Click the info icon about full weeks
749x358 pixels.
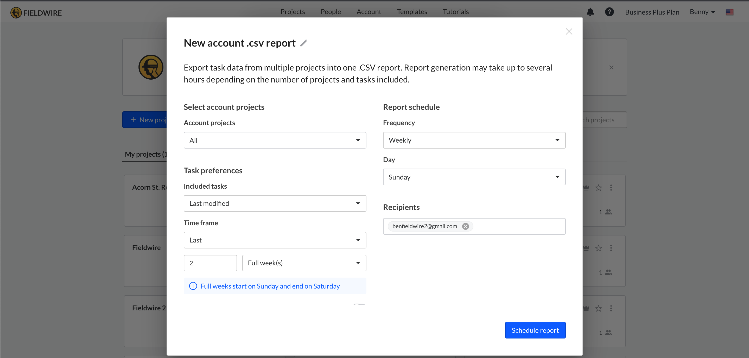point(193,286)
